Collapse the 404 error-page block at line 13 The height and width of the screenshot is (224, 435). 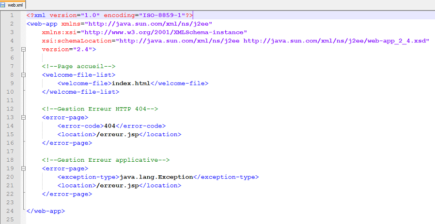point(23,117)
